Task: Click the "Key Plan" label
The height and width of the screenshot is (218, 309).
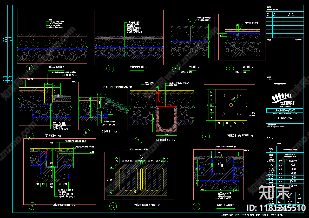Action: coord(298,40)
